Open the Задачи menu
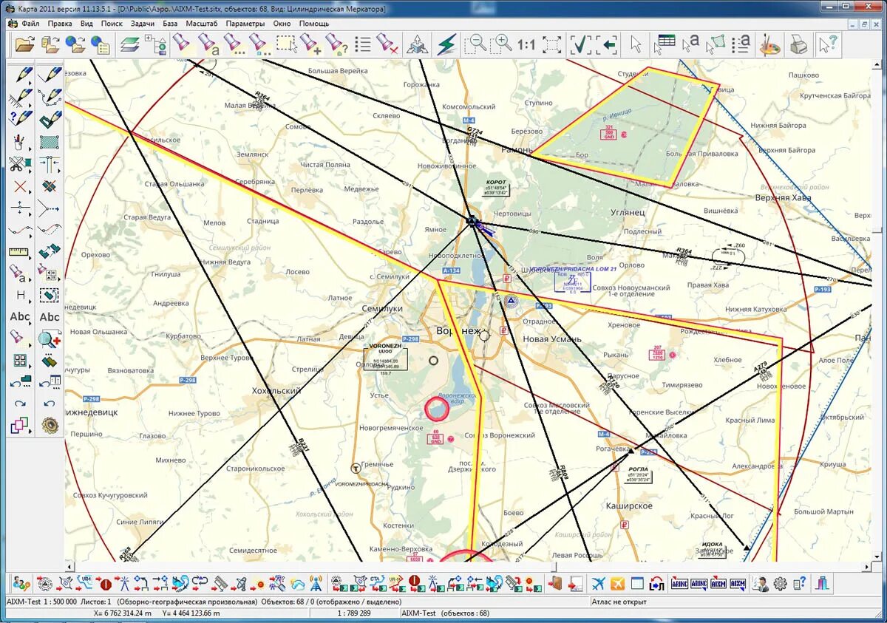Image resolution: width=887 pixels, height=623 pixels. (143, 24)
